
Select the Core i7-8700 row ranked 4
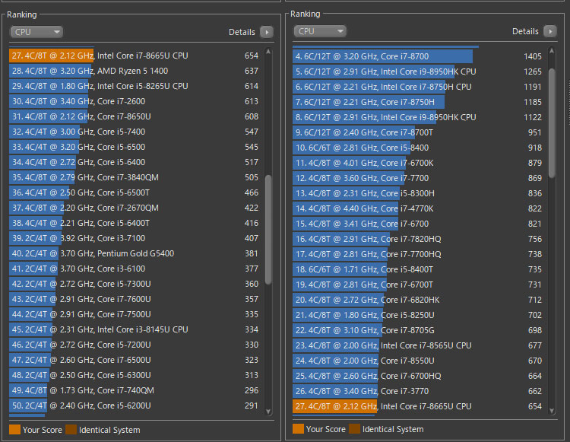click(419, 56)
